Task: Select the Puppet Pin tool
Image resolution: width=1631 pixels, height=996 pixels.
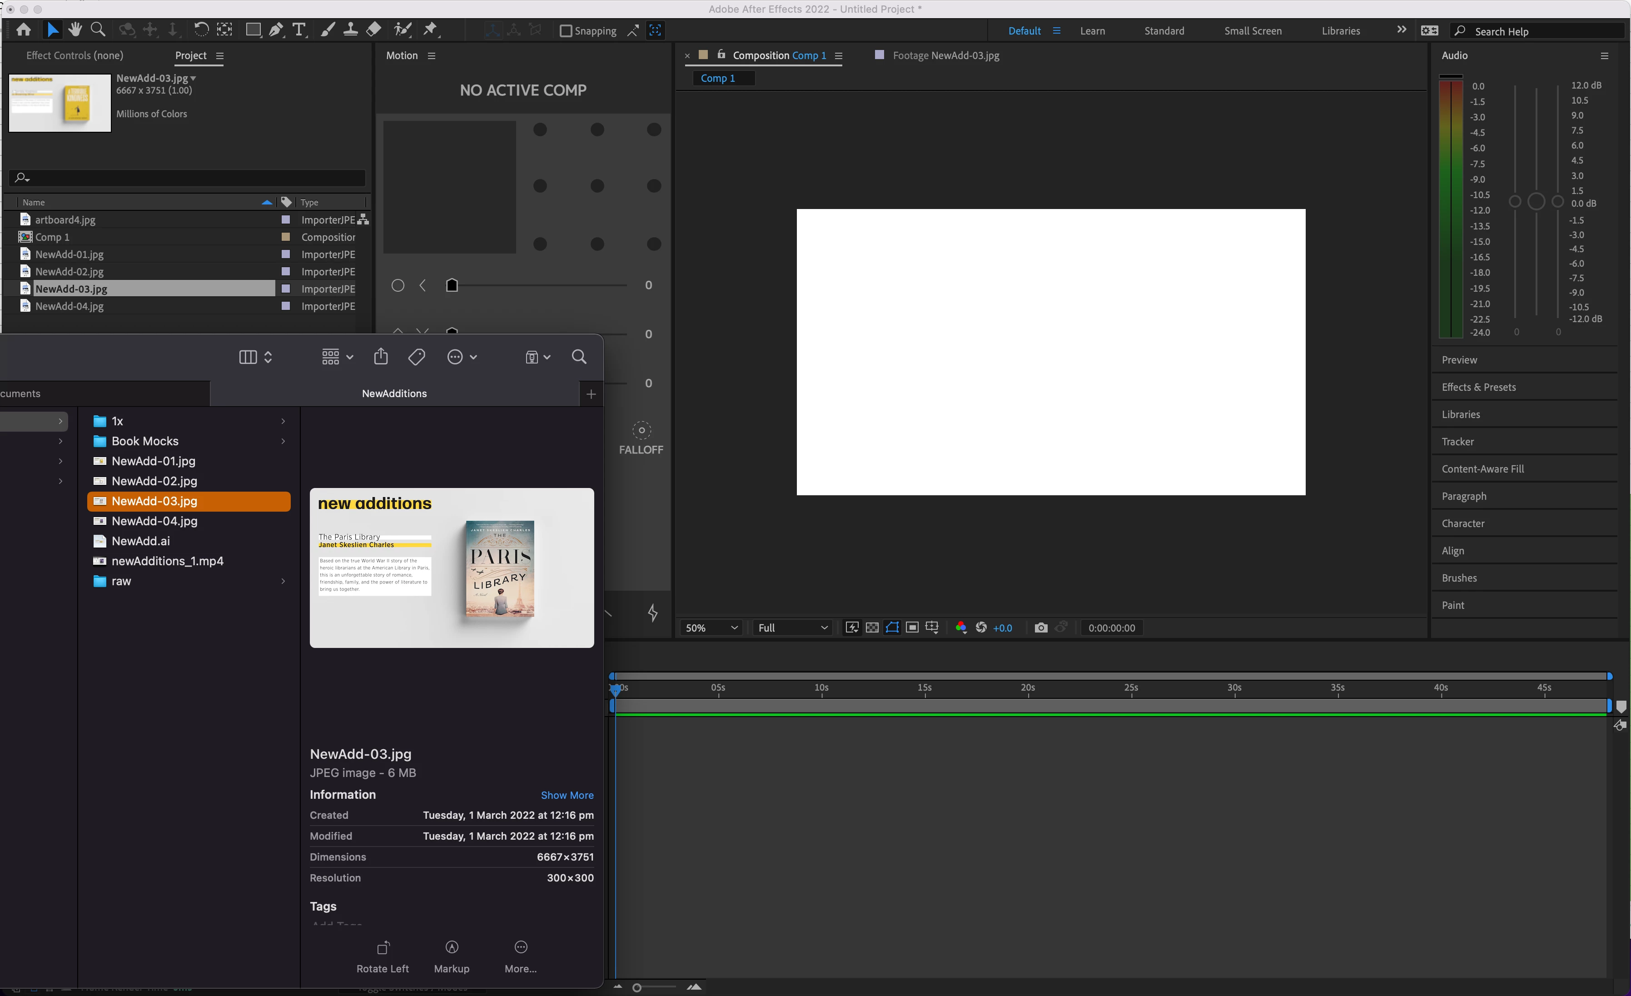Action: tap(430, 30)
